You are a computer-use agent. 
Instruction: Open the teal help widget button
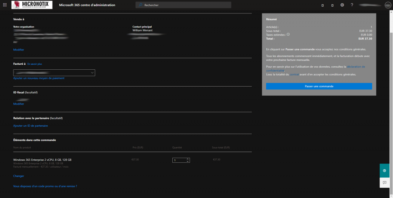click(385, 171)
